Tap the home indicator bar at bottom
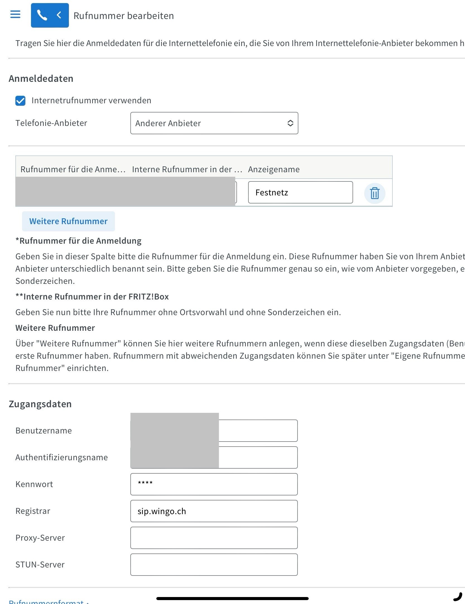 pos(232,598)
